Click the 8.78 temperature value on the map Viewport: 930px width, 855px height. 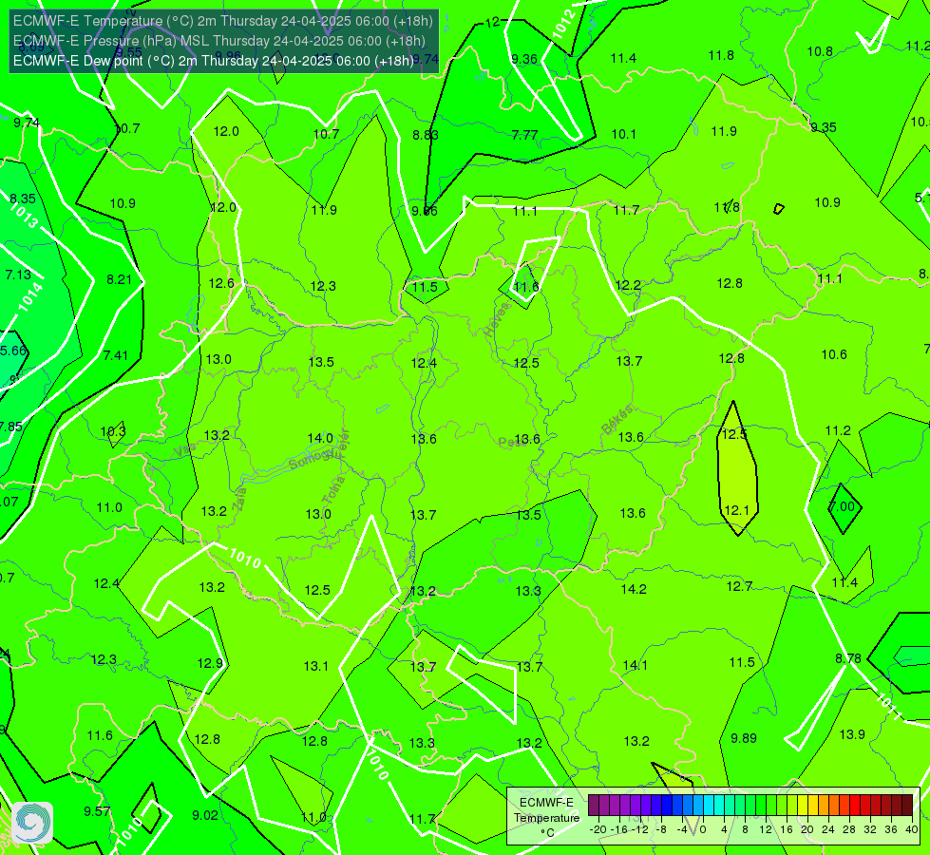click(848, 658)
